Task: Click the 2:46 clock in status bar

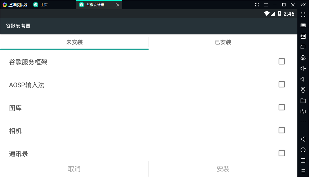Action: click(x=289, y=14)
